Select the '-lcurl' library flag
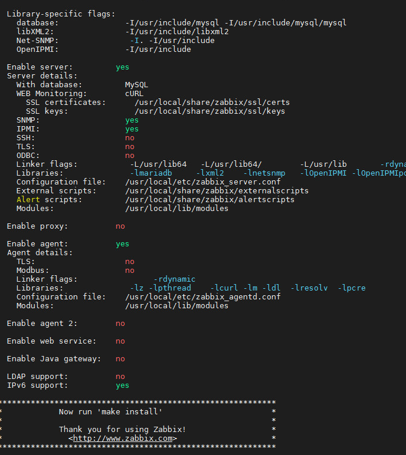406x455 pixels. coord(224,288)
